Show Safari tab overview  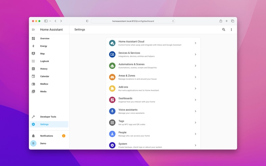tap(232, 21)
